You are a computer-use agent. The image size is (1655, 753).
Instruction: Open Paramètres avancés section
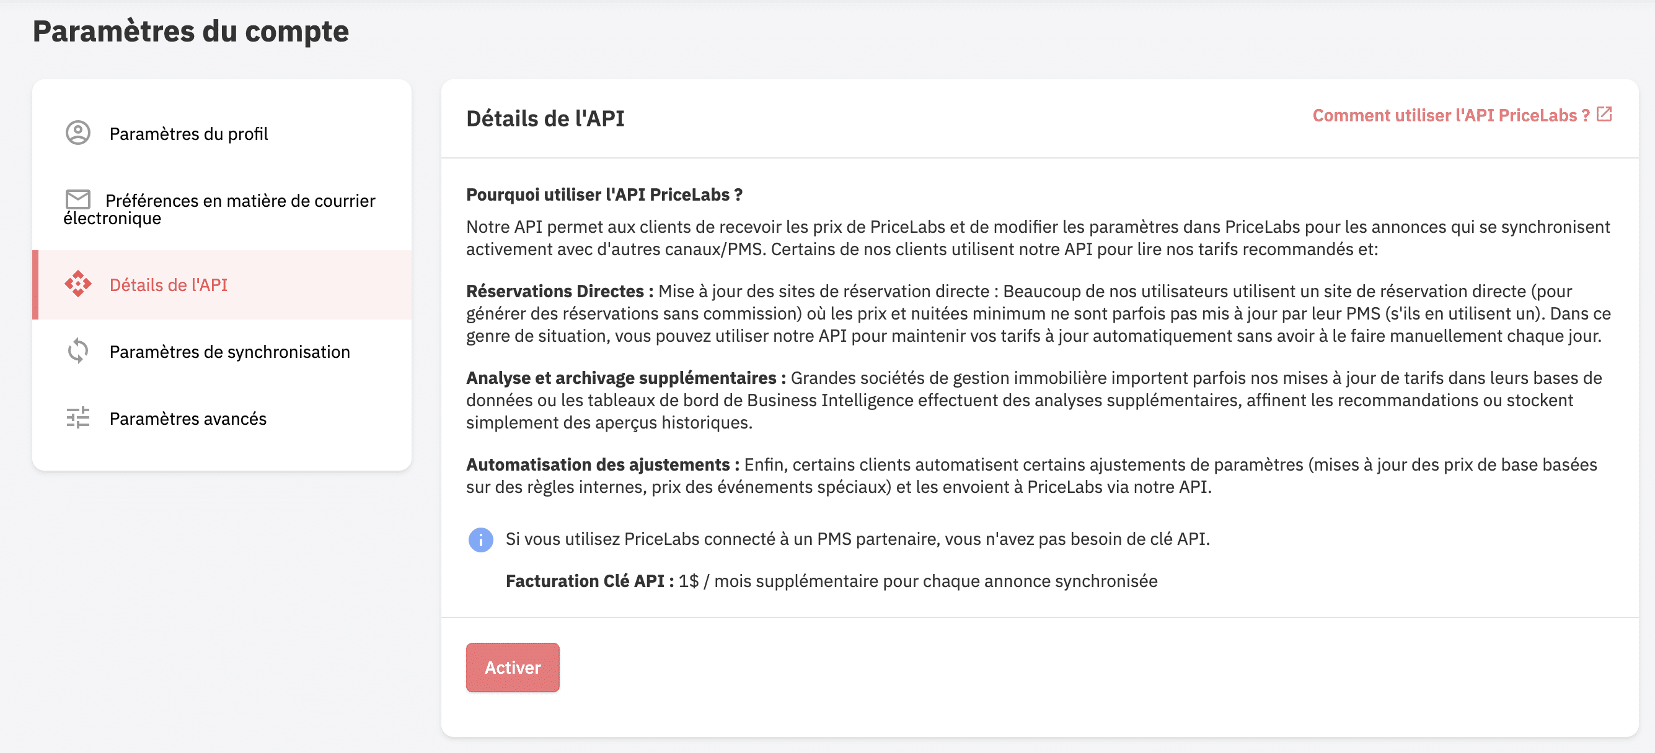(188, 419)
